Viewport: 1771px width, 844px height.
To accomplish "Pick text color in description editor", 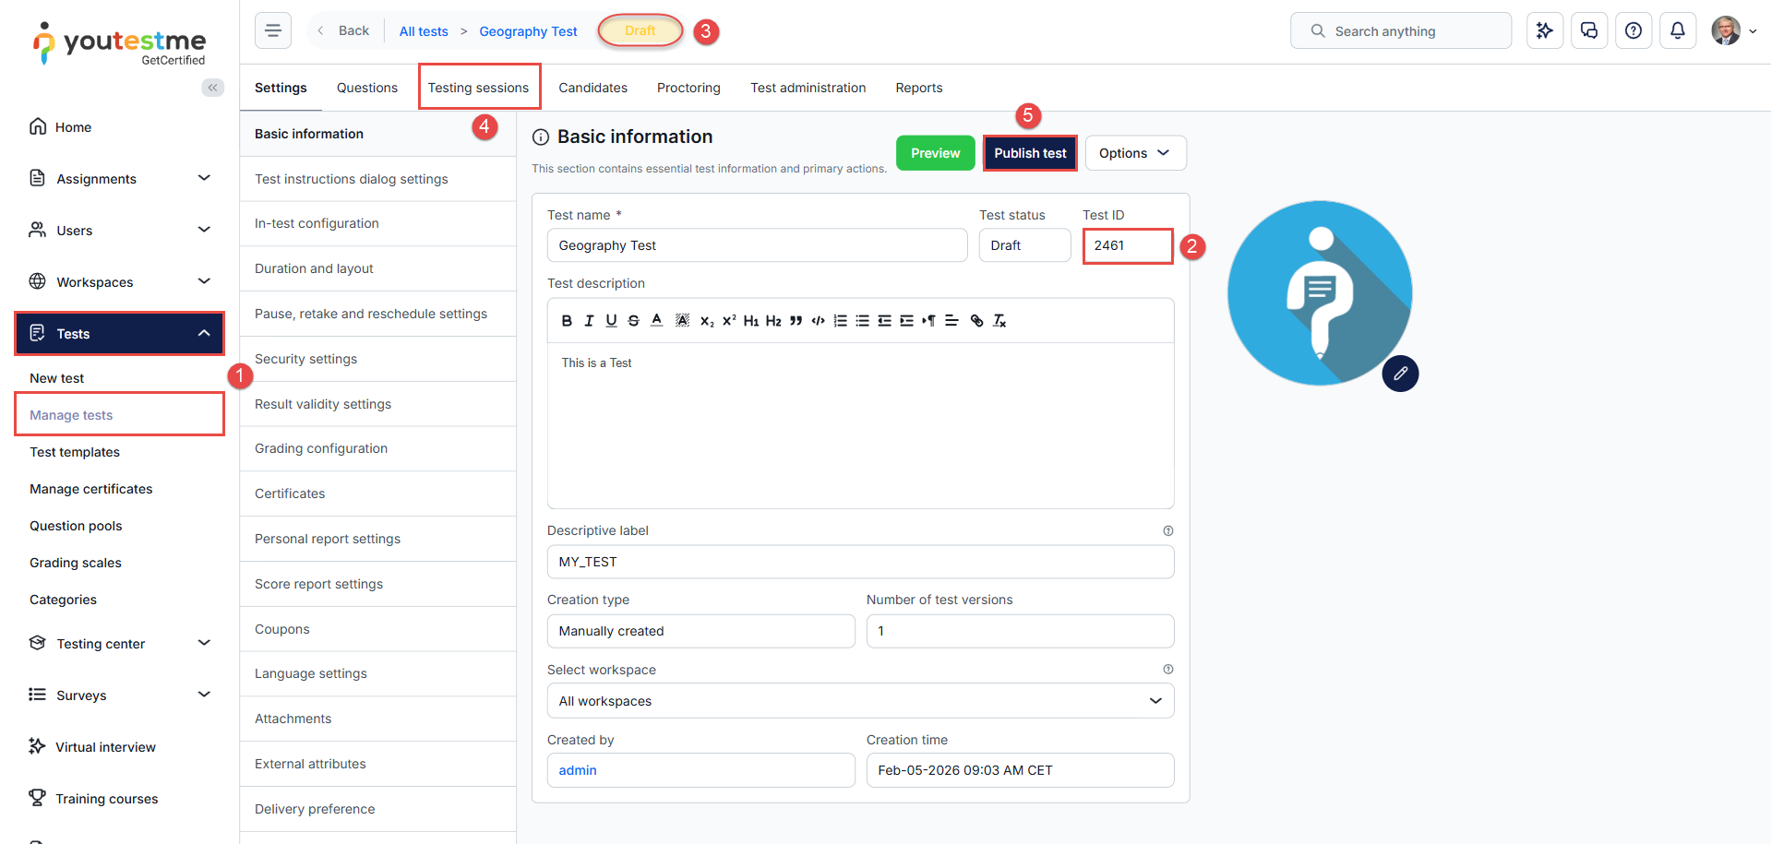I will pos(656,321).
